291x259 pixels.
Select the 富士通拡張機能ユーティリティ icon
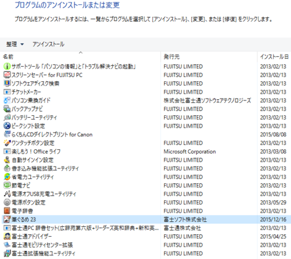point(7,253)
